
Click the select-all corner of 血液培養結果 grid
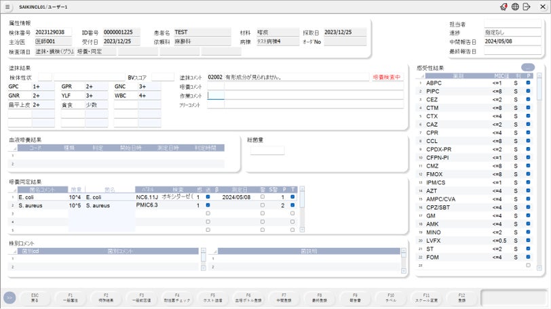coord(14,148)
